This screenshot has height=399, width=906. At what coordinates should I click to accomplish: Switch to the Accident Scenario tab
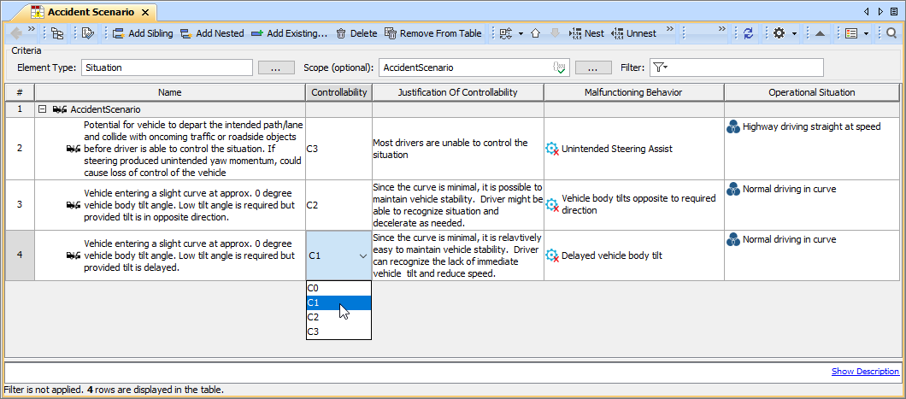89,12
